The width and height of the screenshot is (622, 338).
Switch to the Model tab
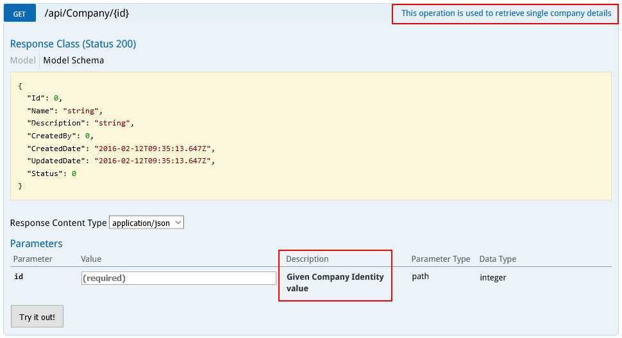tap(22, 60)
